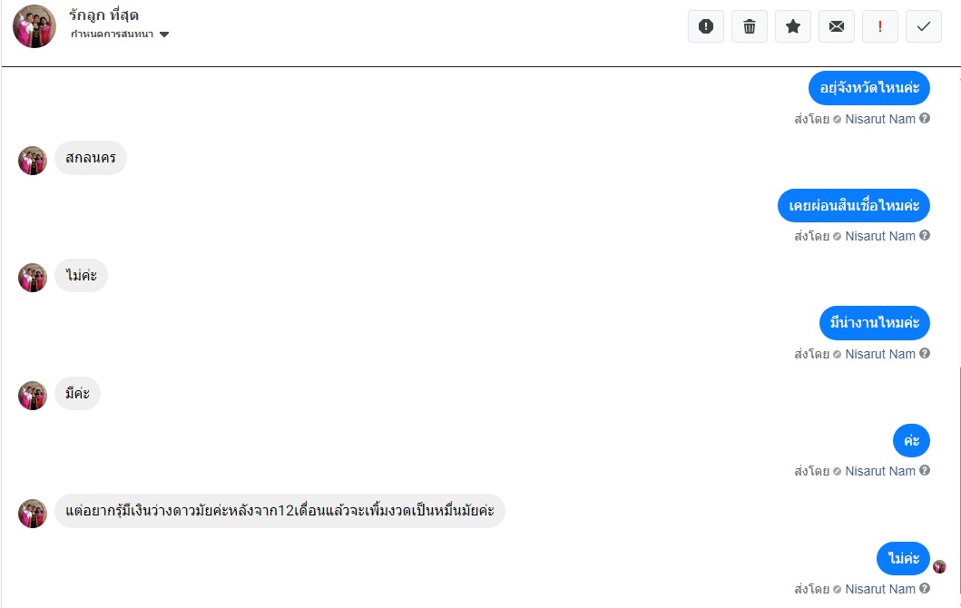Mark conversation as done with checkmark
Viewport: 961px width, 608px height.
point(924,26)
